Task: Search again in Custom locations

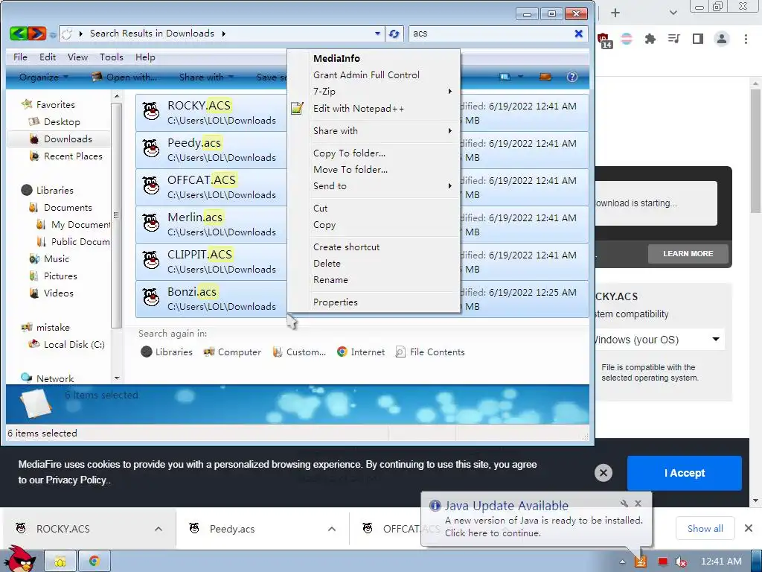Action: click(x=299, y=352)
